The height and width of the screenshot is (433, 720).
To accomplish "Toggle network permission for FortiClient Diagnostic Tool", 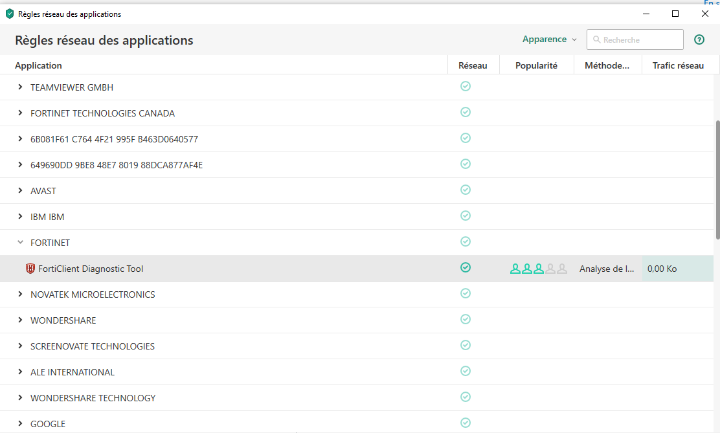I will (x=465, y=267).
